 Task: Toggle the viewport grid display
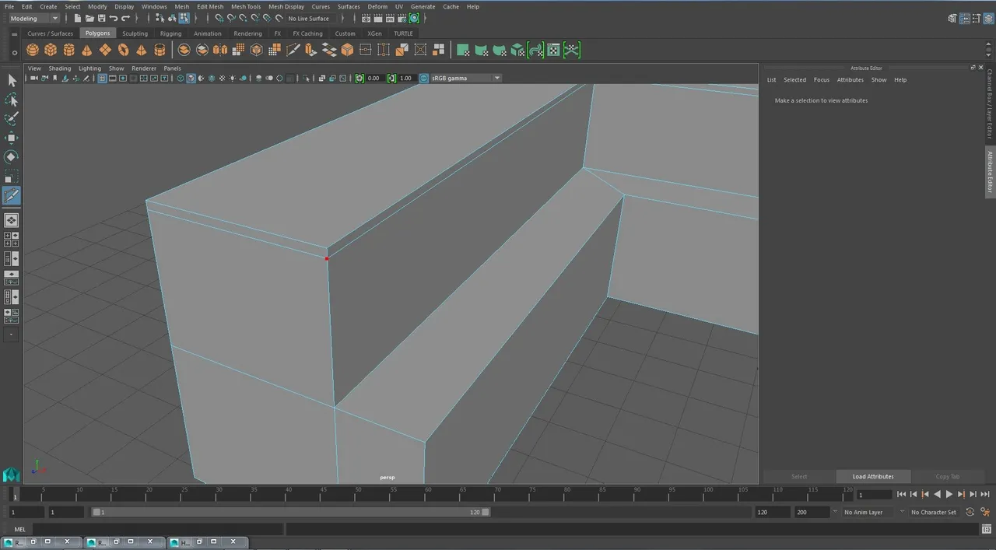102,78
